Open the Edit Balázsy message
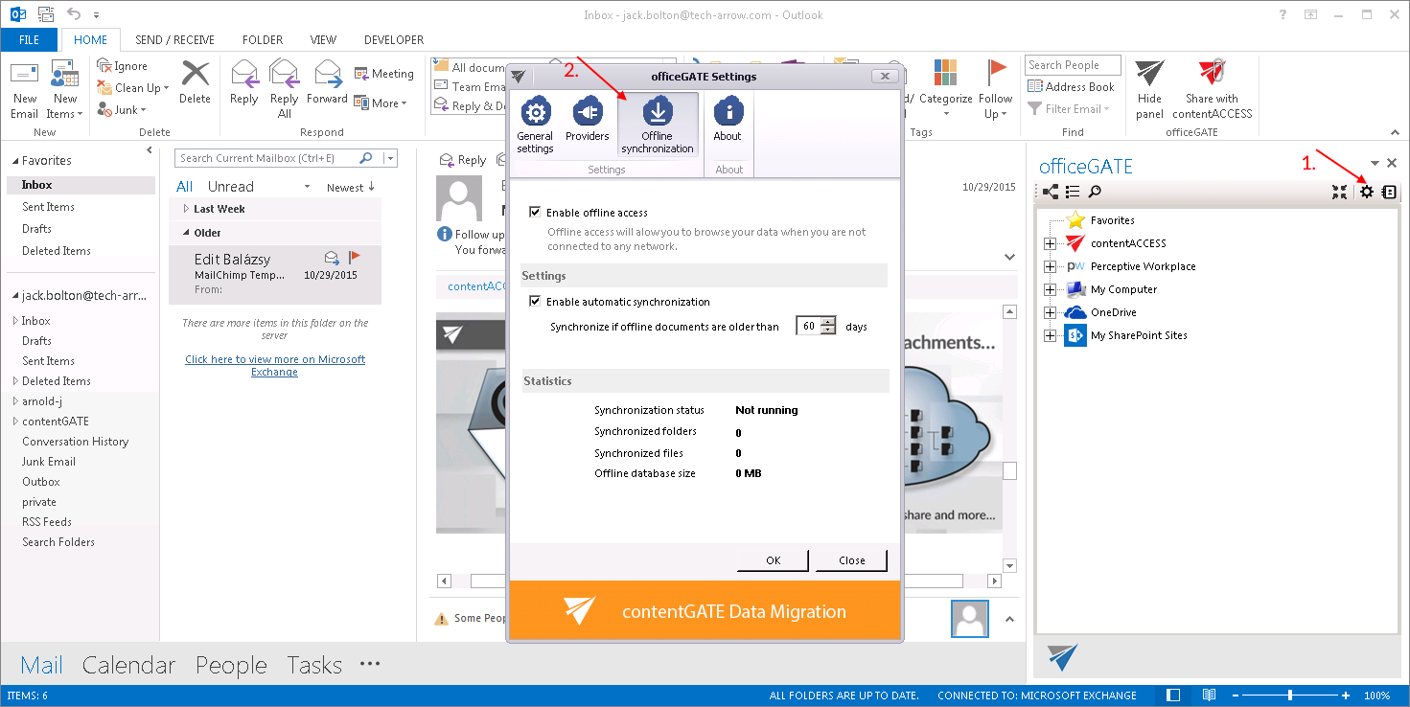Viewport: 1410px width, 707px height. pyautogui.click(x=275, y=274)
